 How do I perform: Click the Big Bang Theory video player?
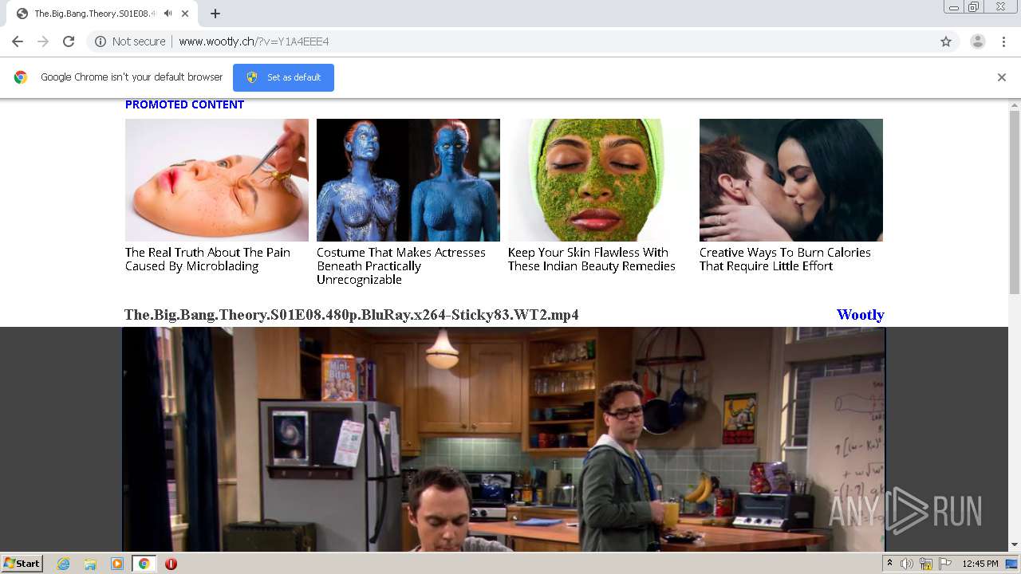pos(503,439)
